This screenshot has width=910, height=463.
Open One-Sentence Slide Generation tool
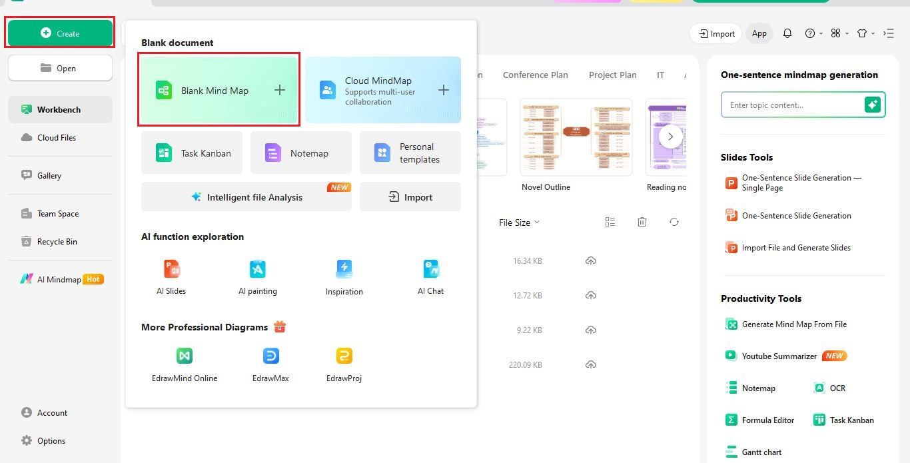(x=788, y=215)
